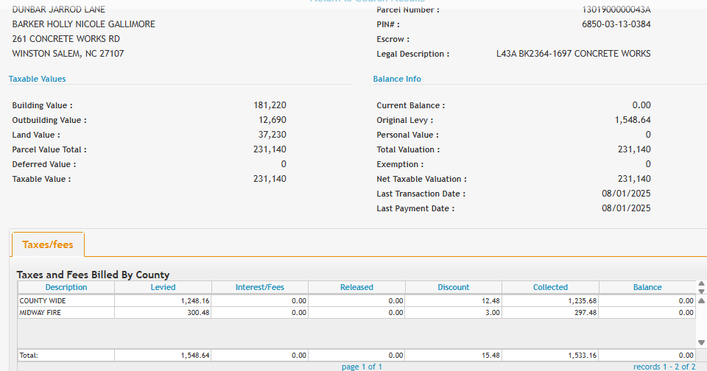Image resolution: width=707 pixels, height=371 pixels.
Task: Select the COUNTY WIDE row
Action: tap(66, 300)
